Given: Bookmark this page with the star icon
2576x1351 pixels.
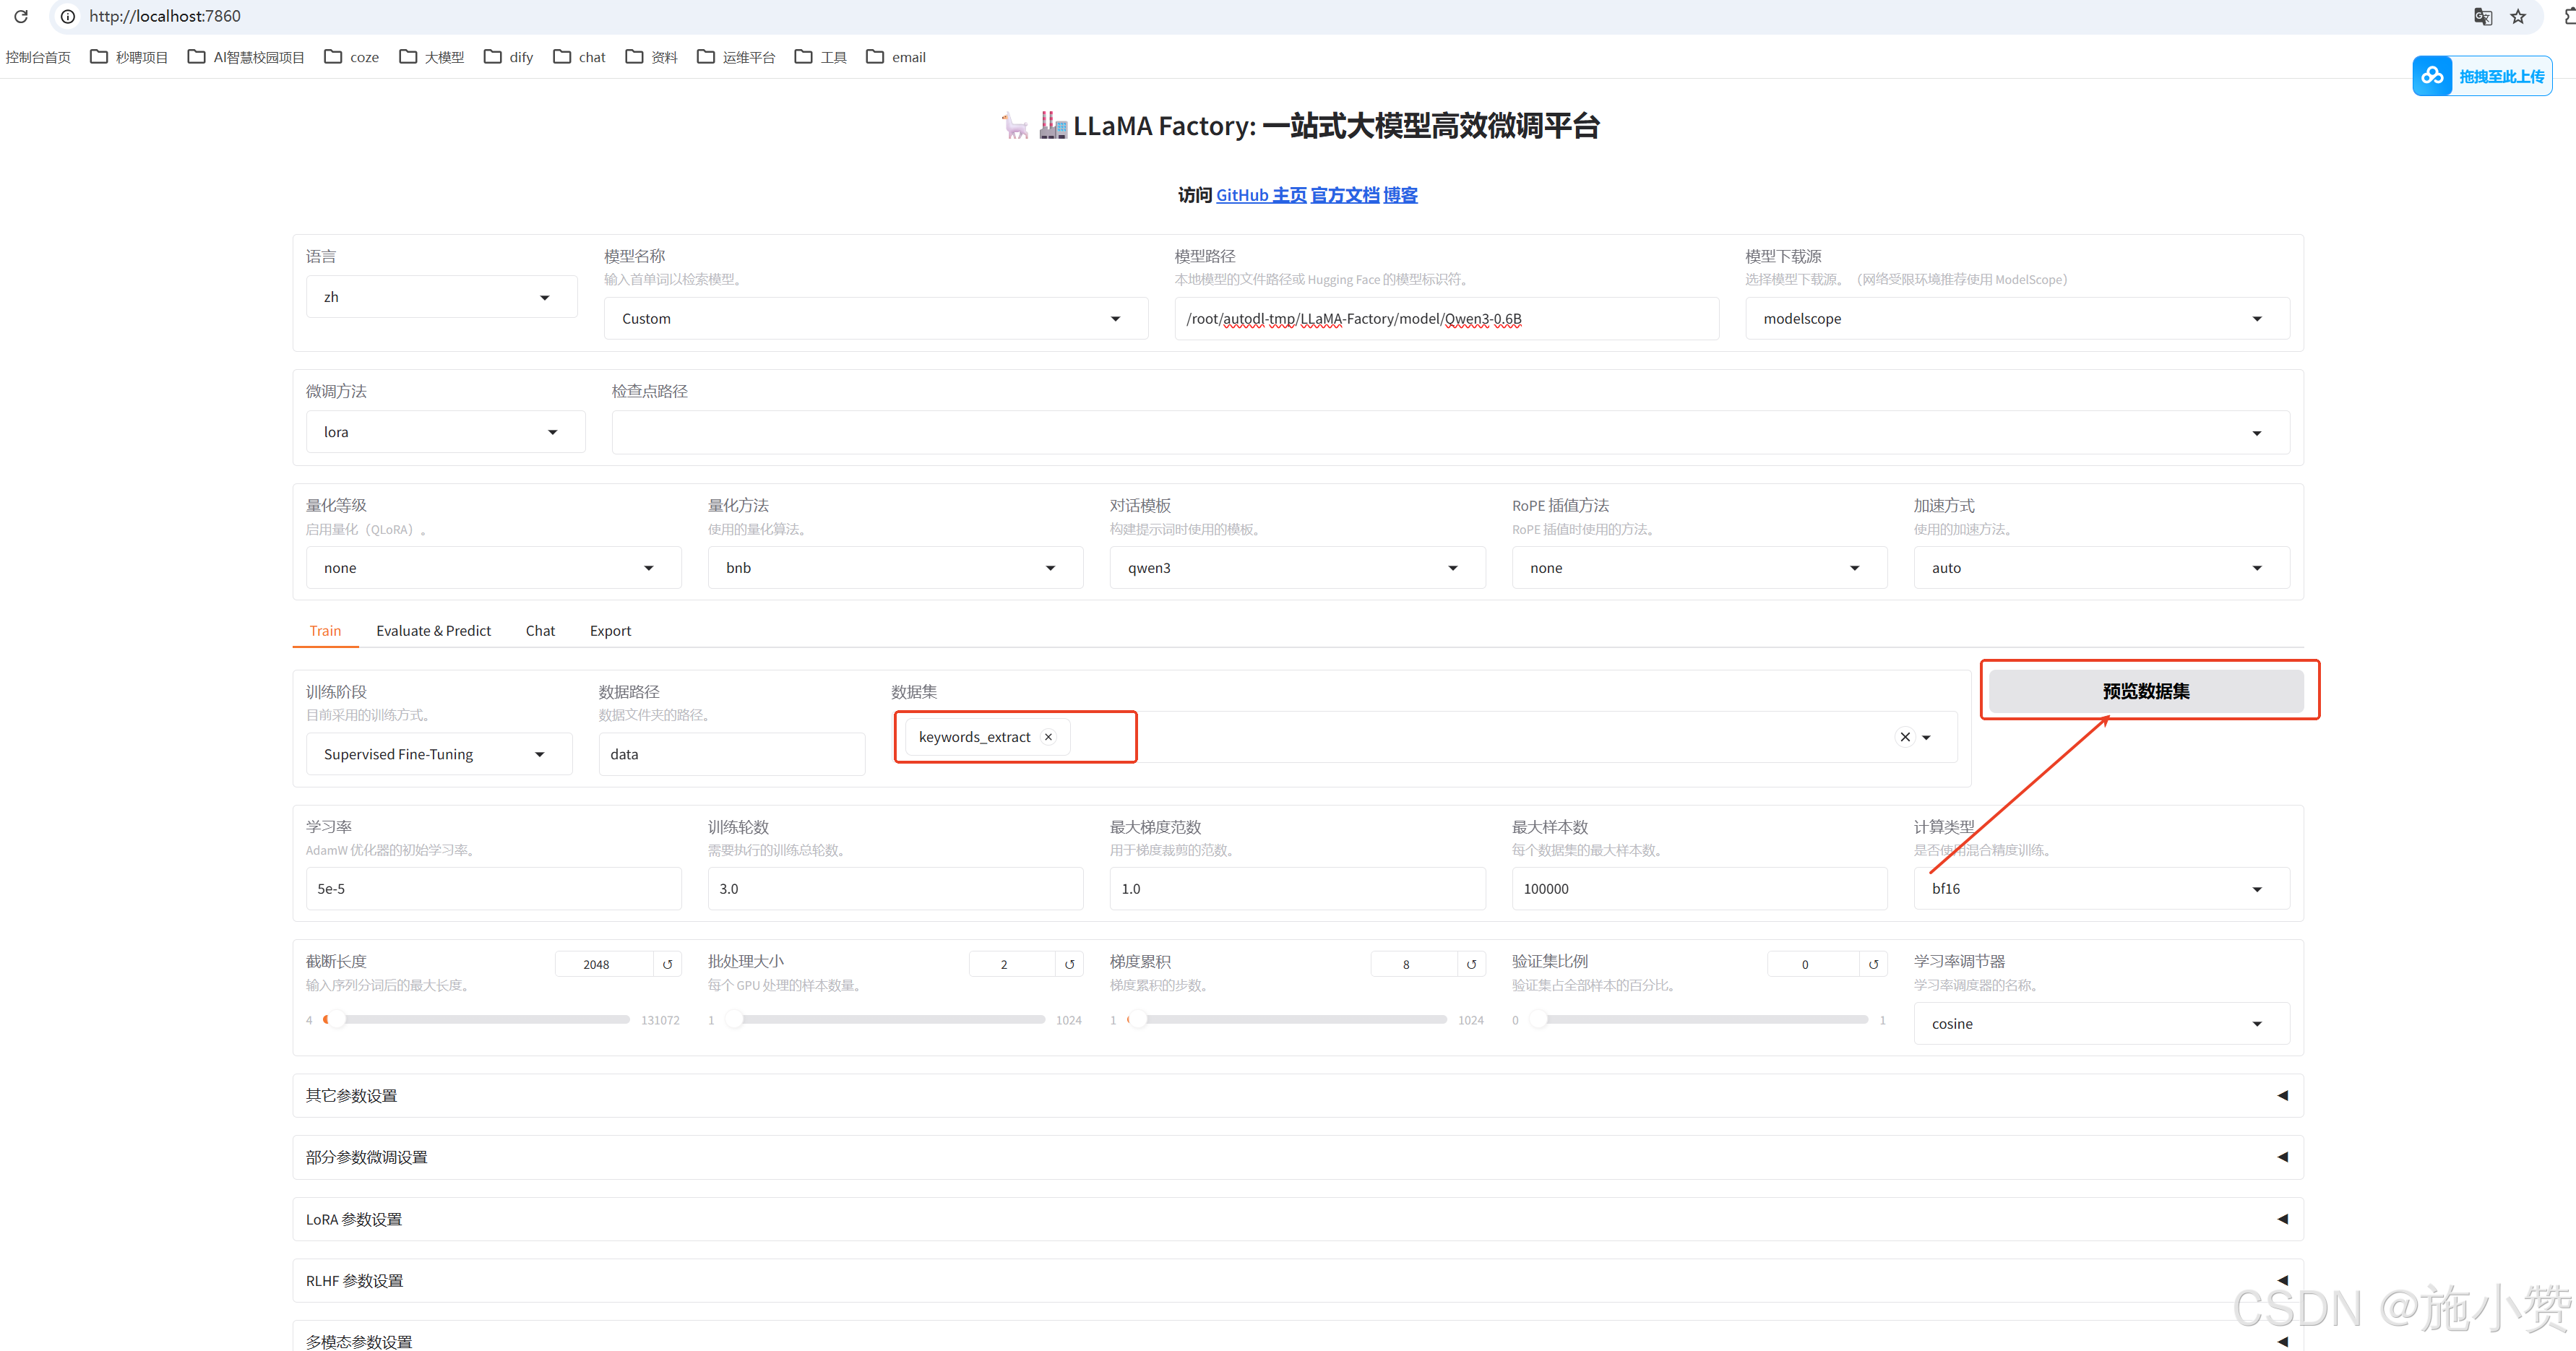Looking at the screenshot, I should click(2518, 16).
